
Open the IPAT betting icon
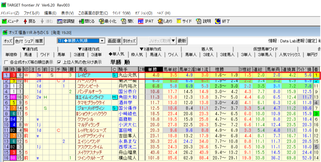coord(141,21)
